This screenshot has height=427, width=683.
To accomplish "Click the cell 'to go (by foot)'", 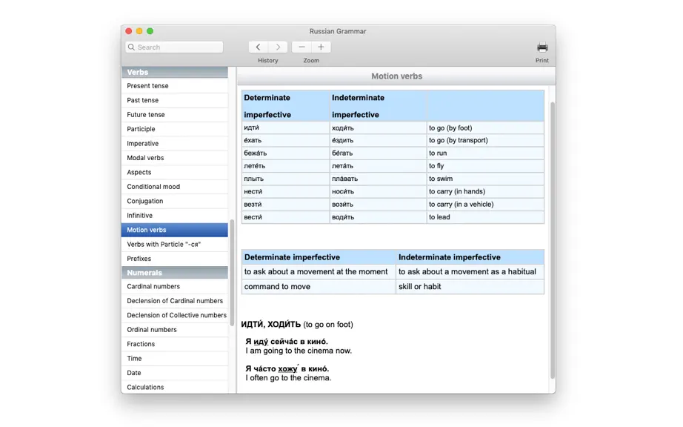I will coord(485,128).
